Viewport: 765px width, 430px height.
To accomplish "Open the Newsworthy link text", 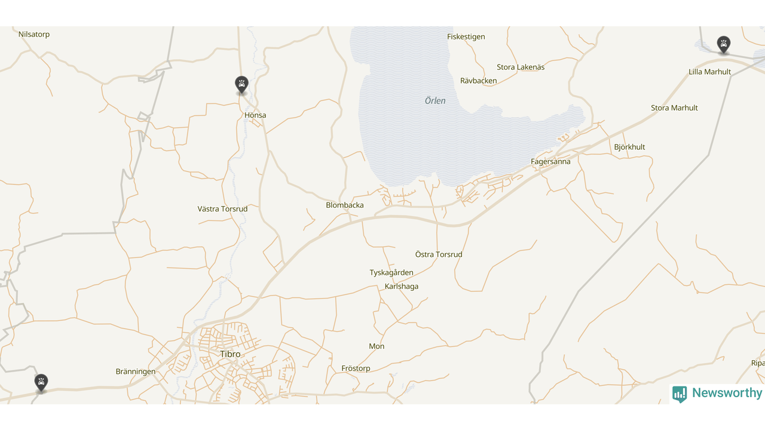I will click(727, 393).
